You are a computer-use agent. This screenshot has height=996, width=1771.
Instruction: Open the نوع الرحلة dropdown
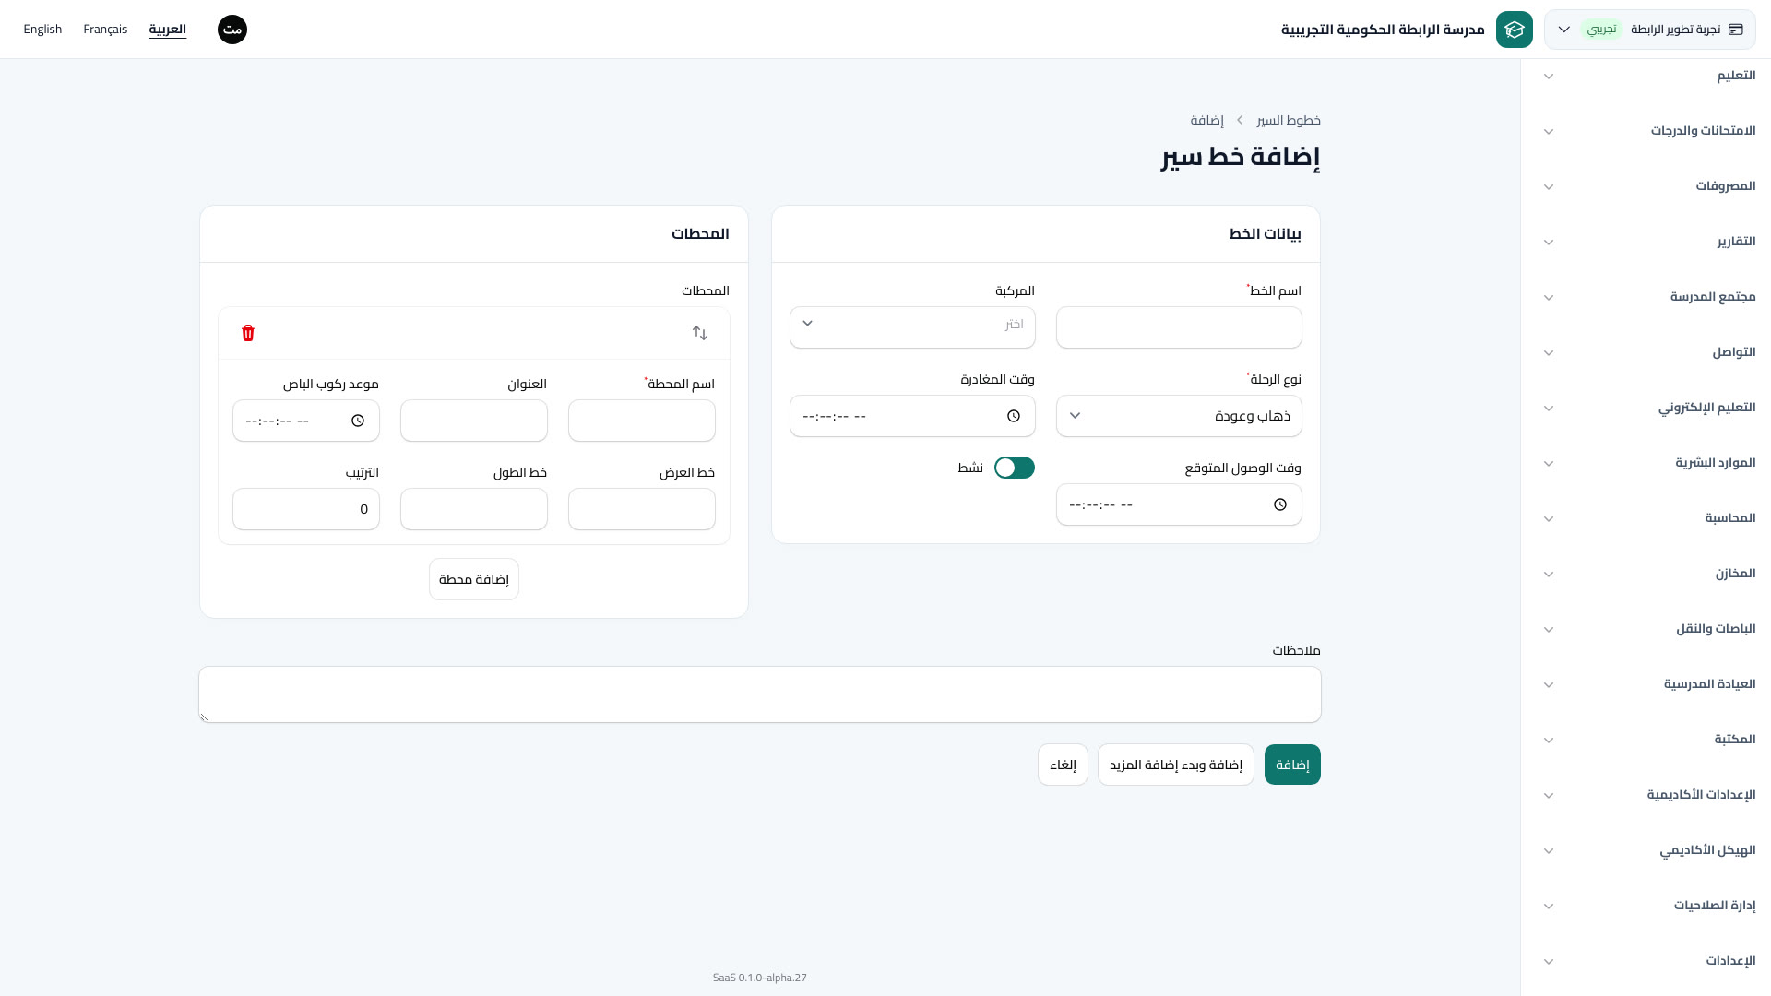(1179, 416)
